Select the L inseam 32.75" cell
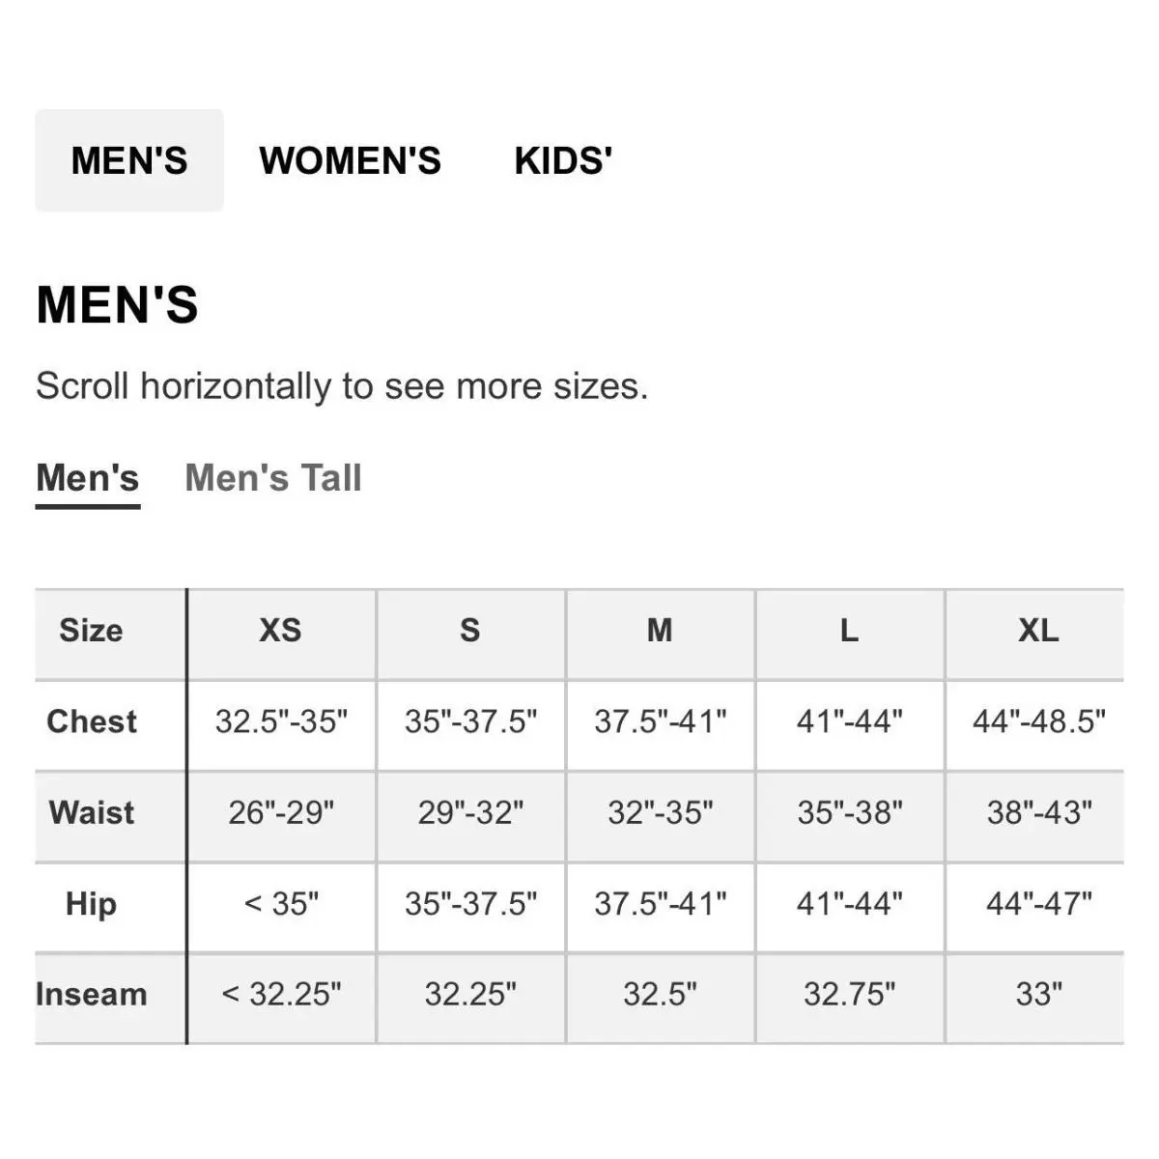Image resolution: width=1159 pixels, height=1159 pixels. tap(849, 995)
